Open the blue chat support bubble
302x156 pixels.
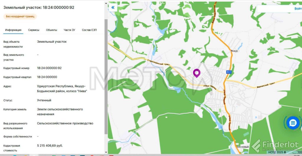(293, 123)
